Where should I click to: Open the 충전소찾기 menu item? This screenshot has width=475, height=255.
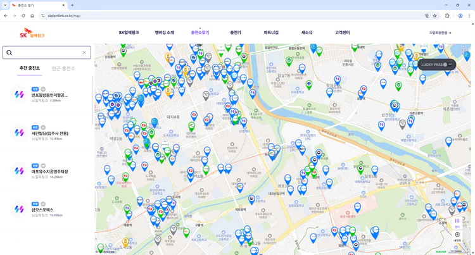pos(200,33)
